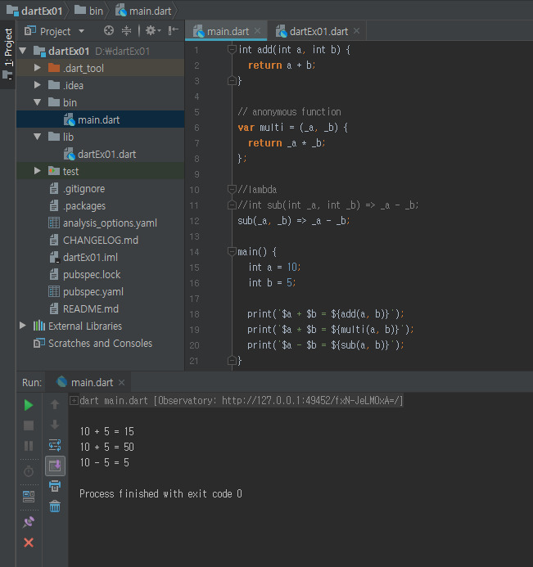The image size is (533, 567).
Task: Expand the dart main.dart command line in console
Action: [x=74, y=400]
